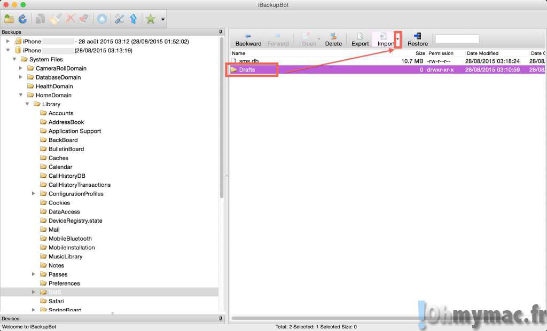
Task: Select the MobileInstallation folder
Action: (x=72, y=247)
